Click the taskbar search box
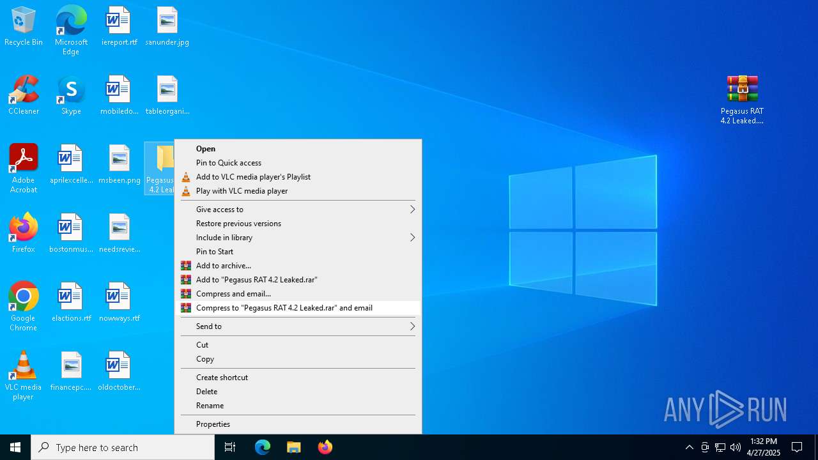The width and height of the screenshot is (818, 460). click(123, 447)
